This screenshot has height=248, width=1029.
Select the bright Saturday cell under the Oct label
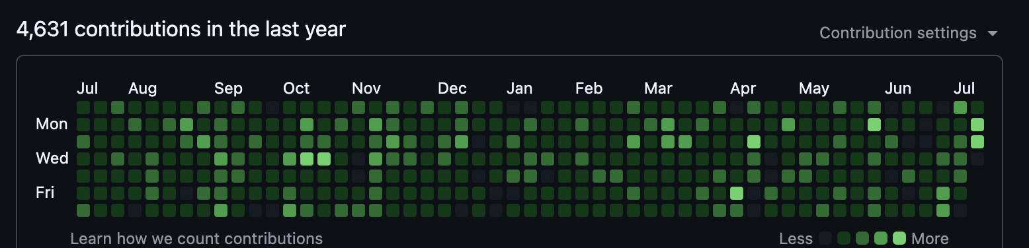[290, 210]
